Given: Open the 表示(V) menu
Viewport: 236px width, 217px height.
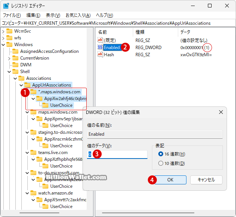Looking at the screenshot, I should pos(53,15).
